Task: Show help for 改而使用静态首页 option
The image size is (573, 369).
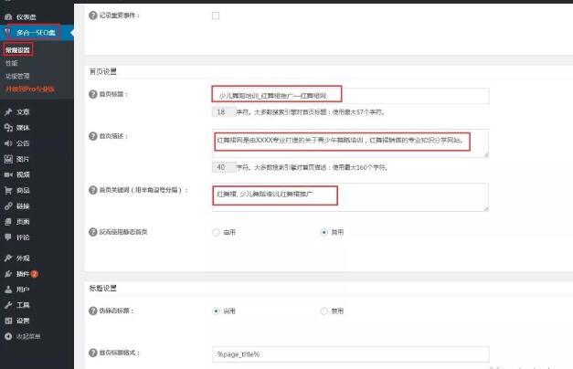Action: (x=93, y=232)
